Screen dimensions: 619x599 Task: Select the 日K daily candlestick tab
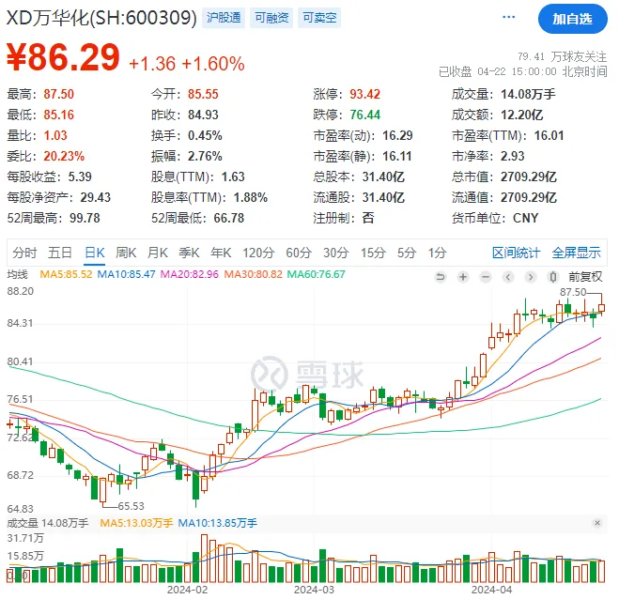click(x=95, y=253)
